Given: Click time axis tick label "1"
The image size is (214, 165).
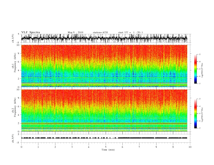Looking at the screenshot, I should (x=38, y=147).
